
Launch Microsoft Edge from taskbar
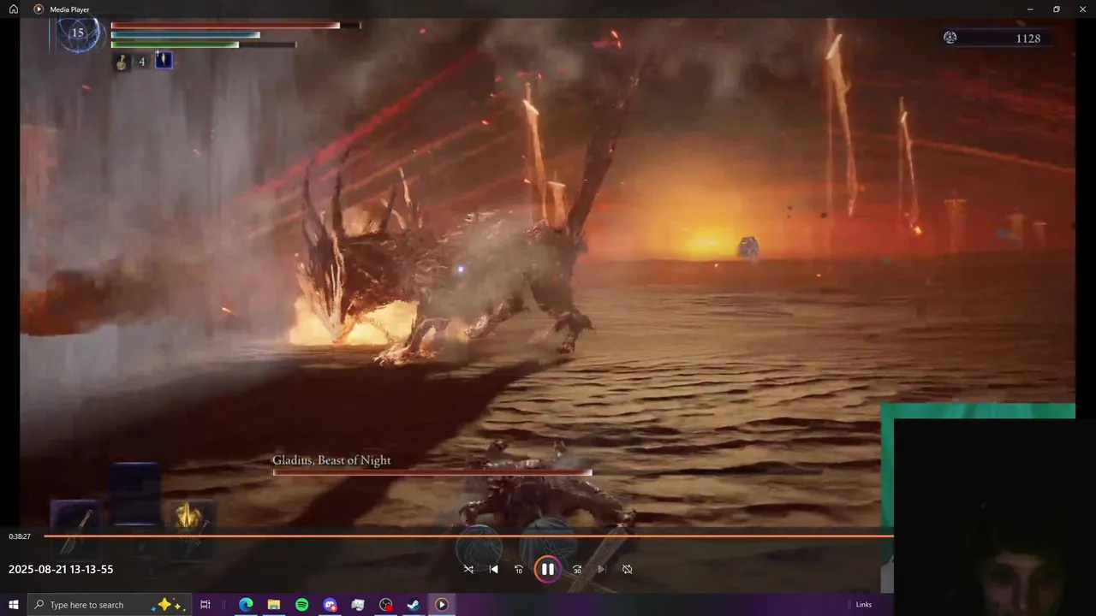point(246,605)
